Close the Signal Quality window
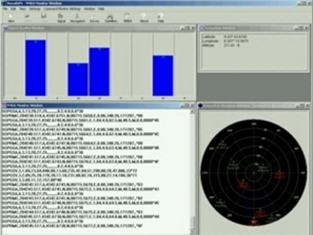Screen dimensions: 313x235 point(193,28)
